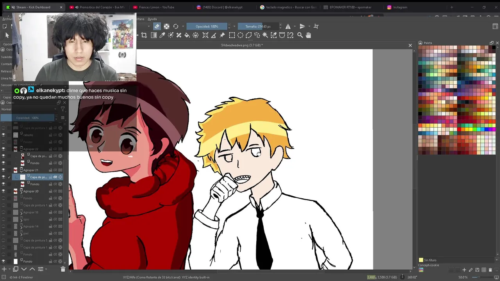
Task: Show the Capa de pintura 5 layer
Action: 4,240
